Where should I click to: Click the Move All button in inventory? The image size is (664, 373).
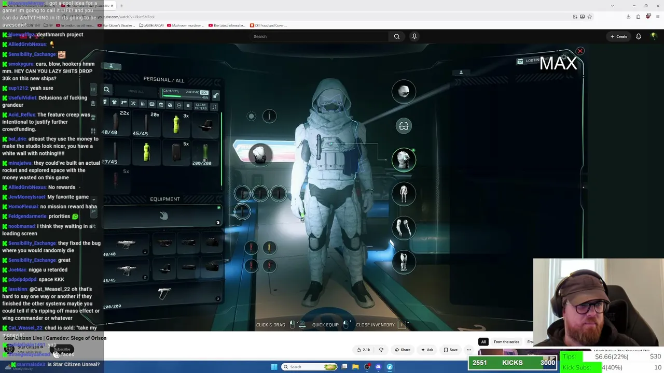(x=136, y=92)
